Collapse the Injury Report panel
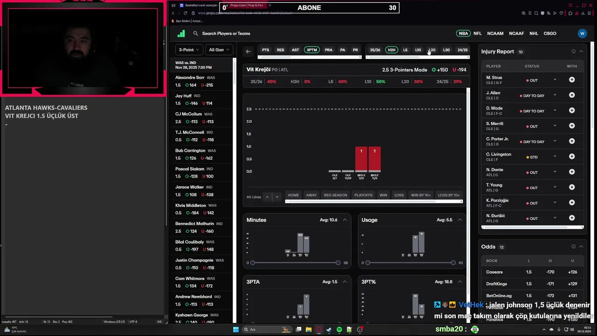This screenshot has height=336, width=597. [x=581, y=51]
